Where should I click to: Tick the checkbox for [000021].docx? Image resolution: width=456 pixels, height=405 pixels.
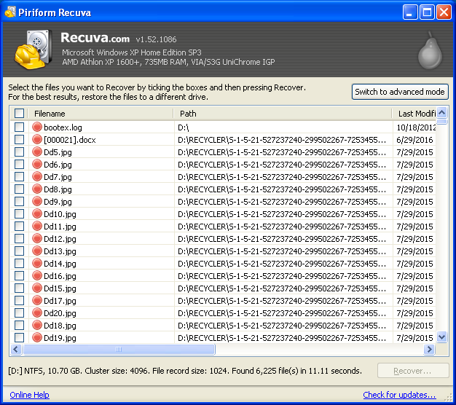click(19, 140)
